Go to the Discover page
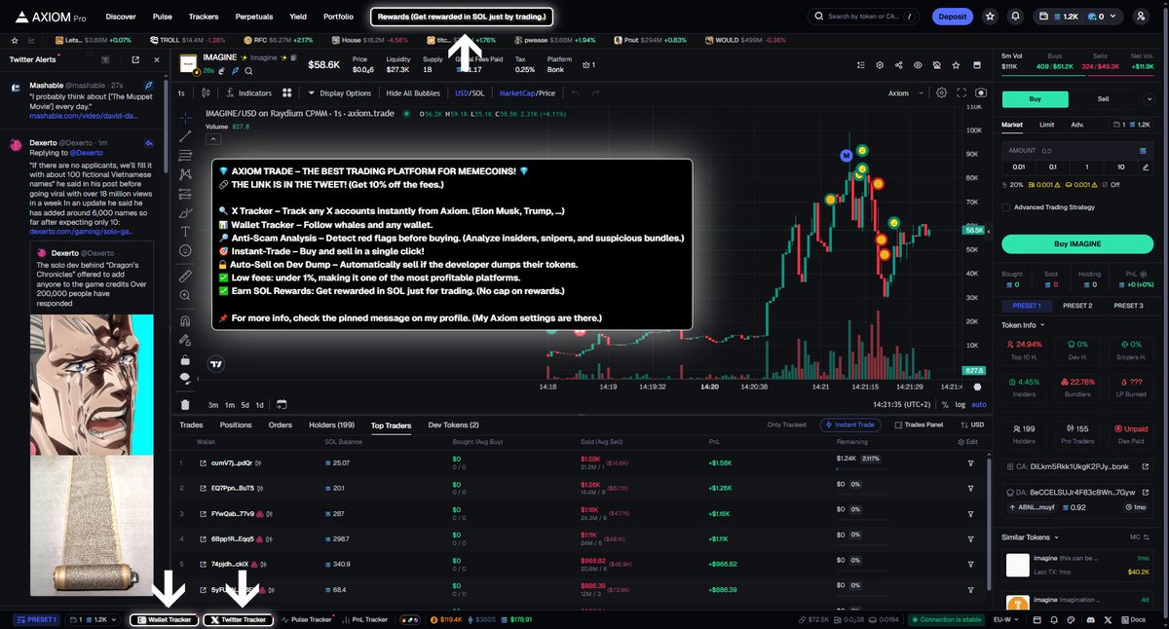Screen dimensions: 1169x629 coord(121,17)
